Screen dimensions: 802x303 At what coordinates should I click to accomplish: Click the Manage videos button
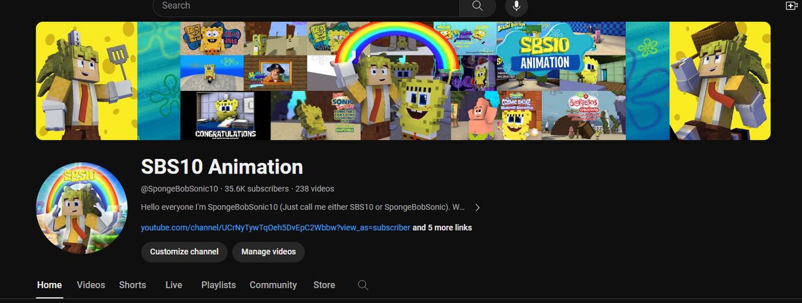click(269, 252)
